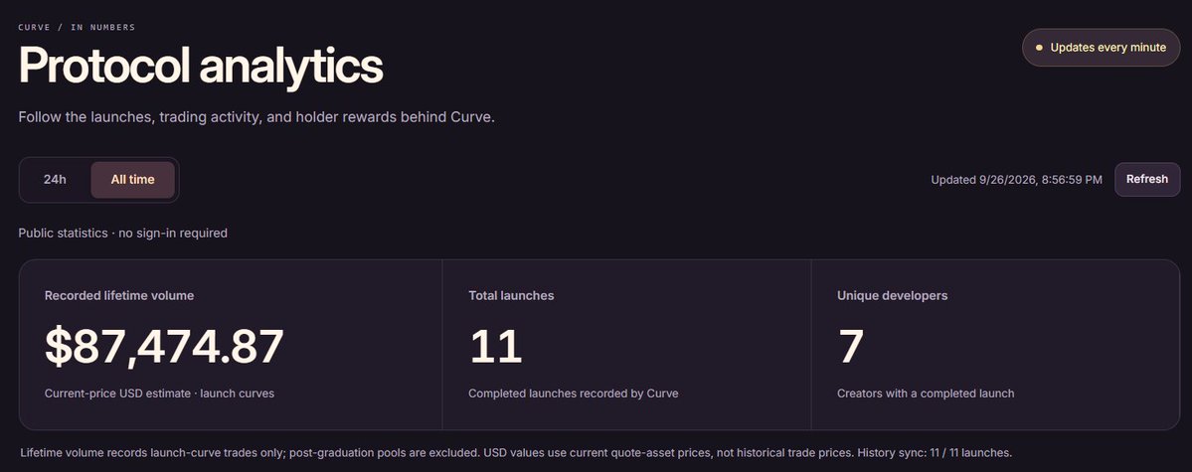1192x472 pixels.
Task: Click the Protocol analytics heading
Action: pyautogui.click(x=201, y=67)
